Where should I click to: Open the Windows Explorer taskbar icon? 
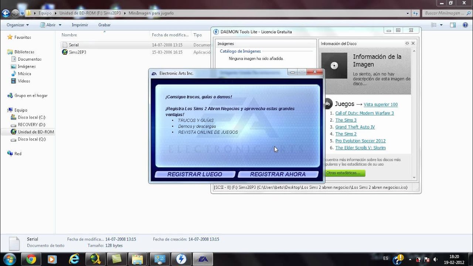(x=138, y=259)
